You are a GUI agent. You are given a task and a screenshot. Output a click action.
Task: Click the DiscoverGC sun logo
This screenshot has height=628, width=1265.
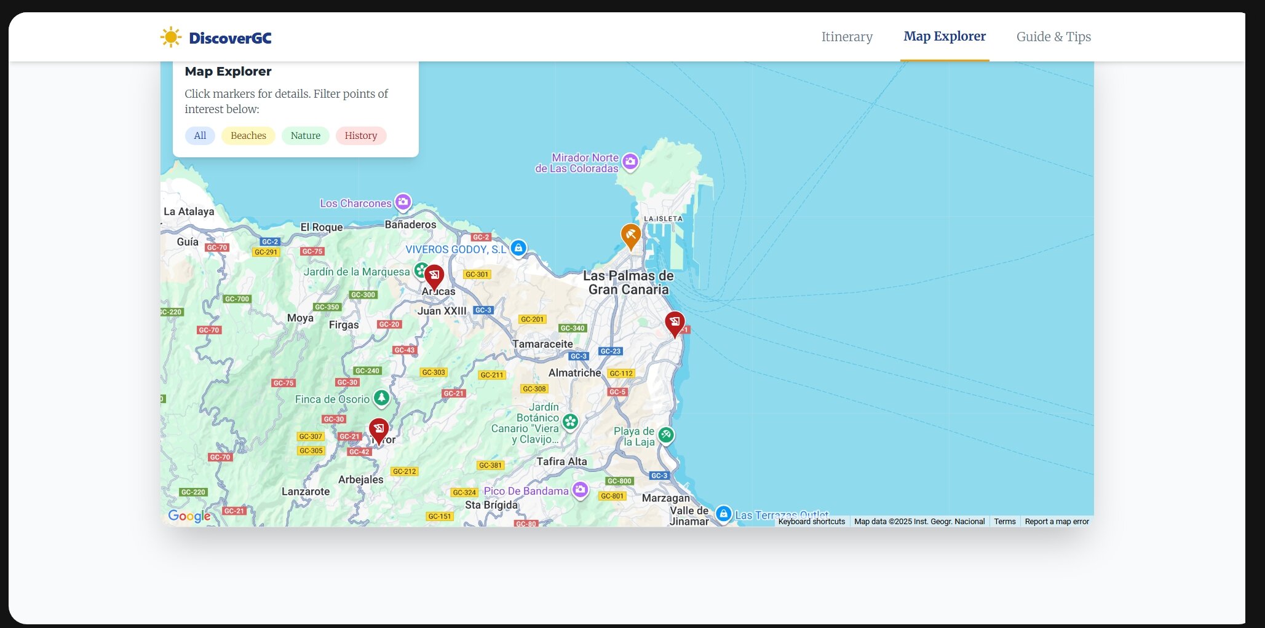point(170,37)
